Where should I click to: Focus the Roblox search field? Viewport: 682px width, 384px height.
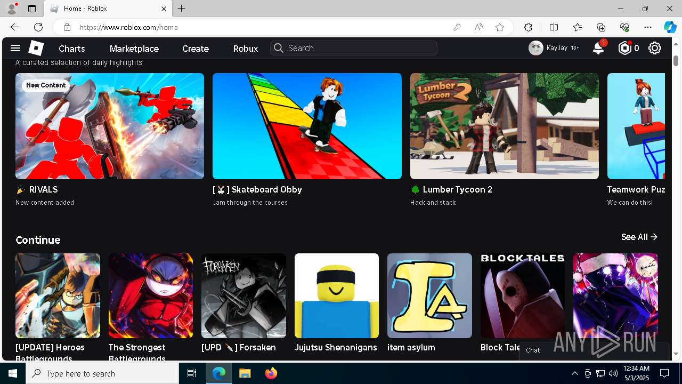[354, 48]
